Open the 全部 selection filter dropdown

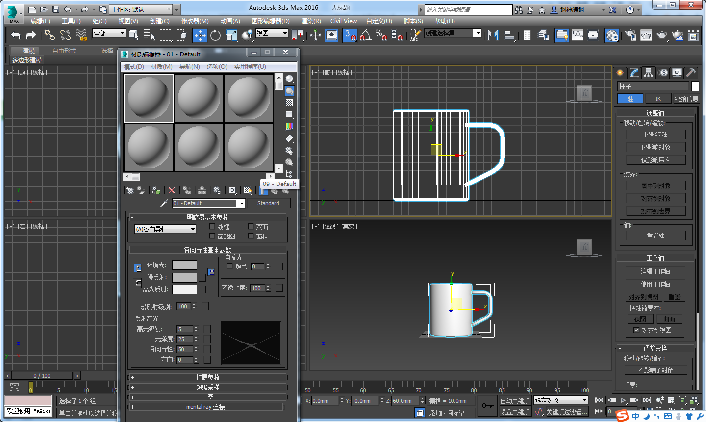tap(109, 33)
